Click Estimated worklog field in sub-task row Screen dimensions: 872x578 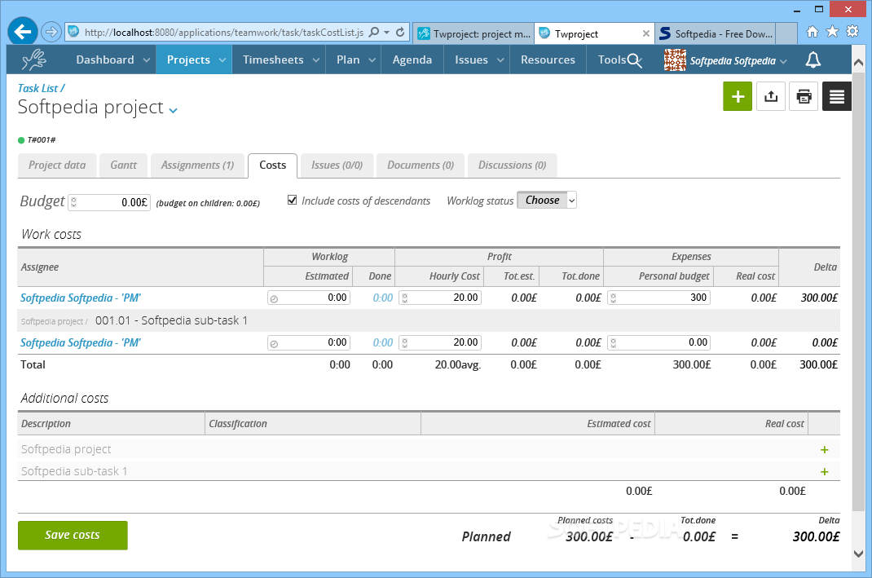309,342
